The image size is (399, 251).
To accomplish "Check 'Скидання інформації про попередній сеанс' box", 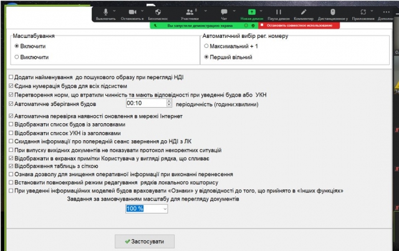I will point(11,141).
